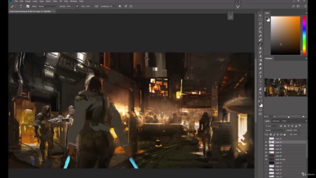Open the Edit Toolbar three-dots menu
This screenshot has width=316, height=178.
(x=260, y=97)
